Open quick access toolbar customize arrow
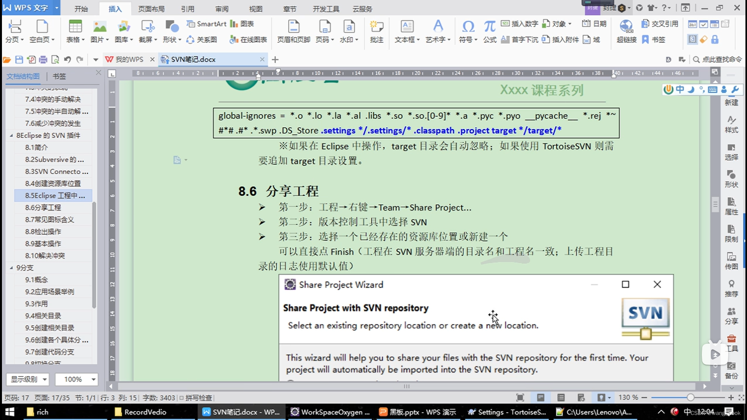The height and width of the screenshot is (420, 747). coord(95,59)
